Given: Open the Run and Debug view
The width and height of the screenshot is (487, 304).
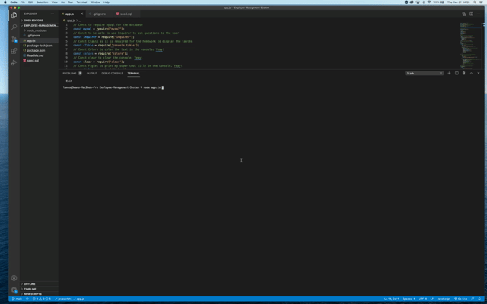Looking at the screenshot, I should point(14,62).
